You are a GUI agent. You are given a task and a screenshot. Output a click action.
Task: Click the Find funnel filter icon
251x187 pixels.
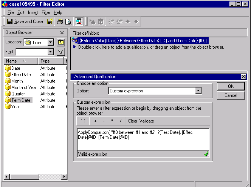coord(60,52)
